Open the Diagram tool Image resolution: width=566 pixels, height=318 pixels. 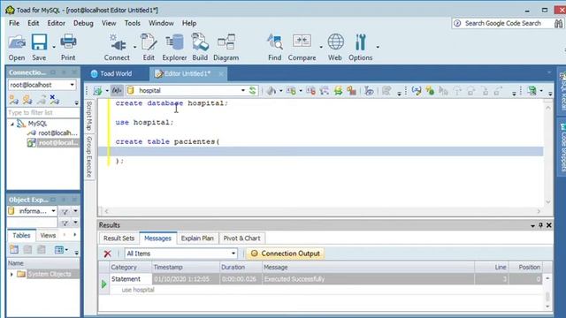click(x=226, y=42)
